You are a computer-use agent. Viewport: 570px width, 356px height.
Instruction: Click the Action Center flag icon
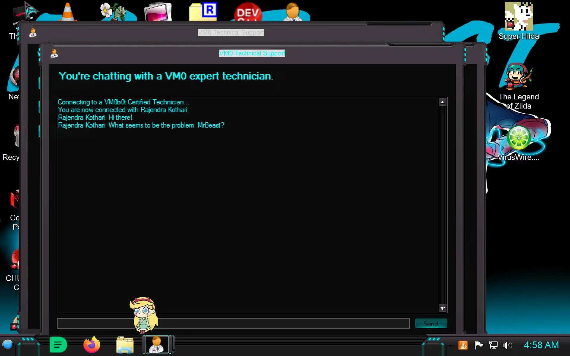479,345
